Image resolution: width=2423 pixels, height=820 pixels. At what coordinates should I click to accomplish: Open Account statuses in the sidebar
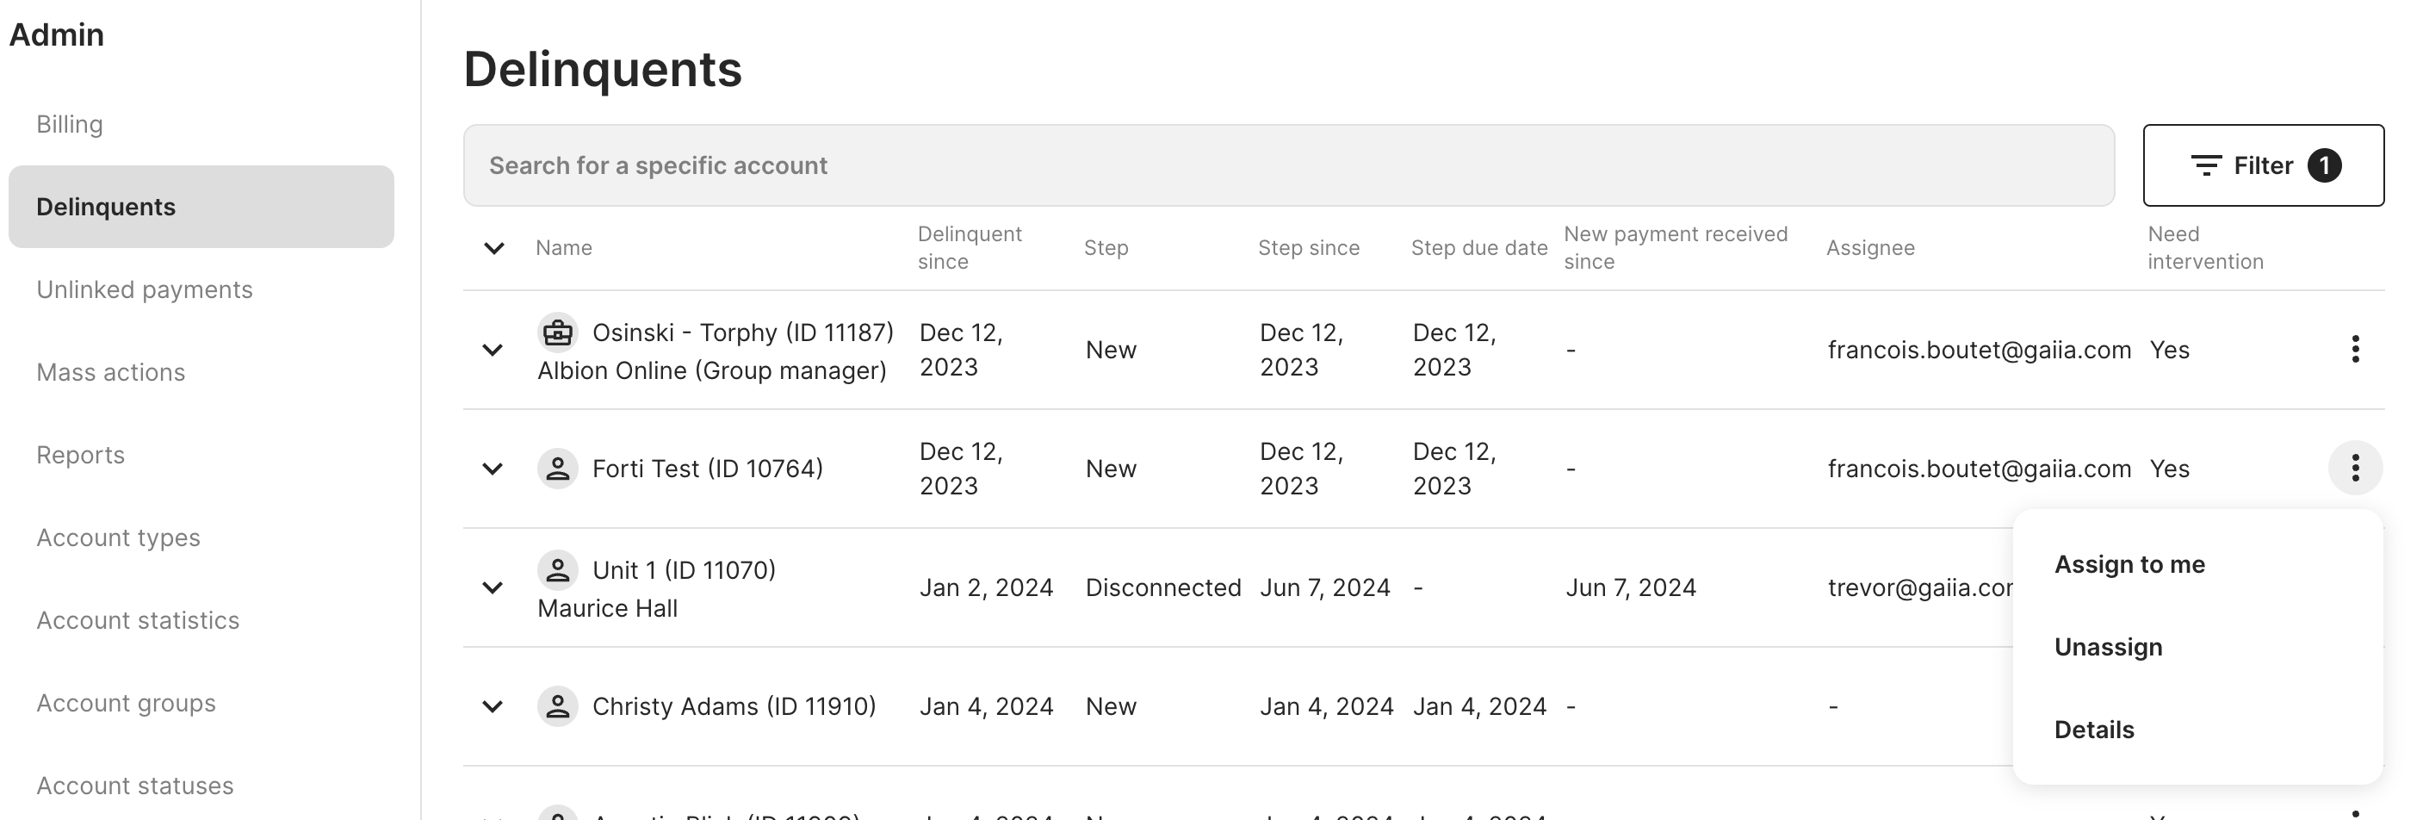click(201, 786)
